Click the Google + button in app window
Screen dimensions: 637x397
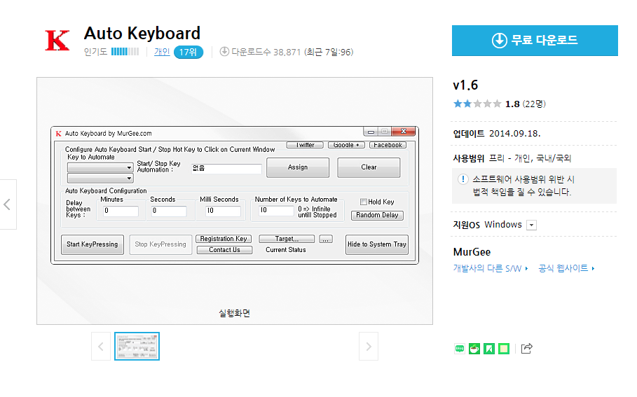pos(346,145)
